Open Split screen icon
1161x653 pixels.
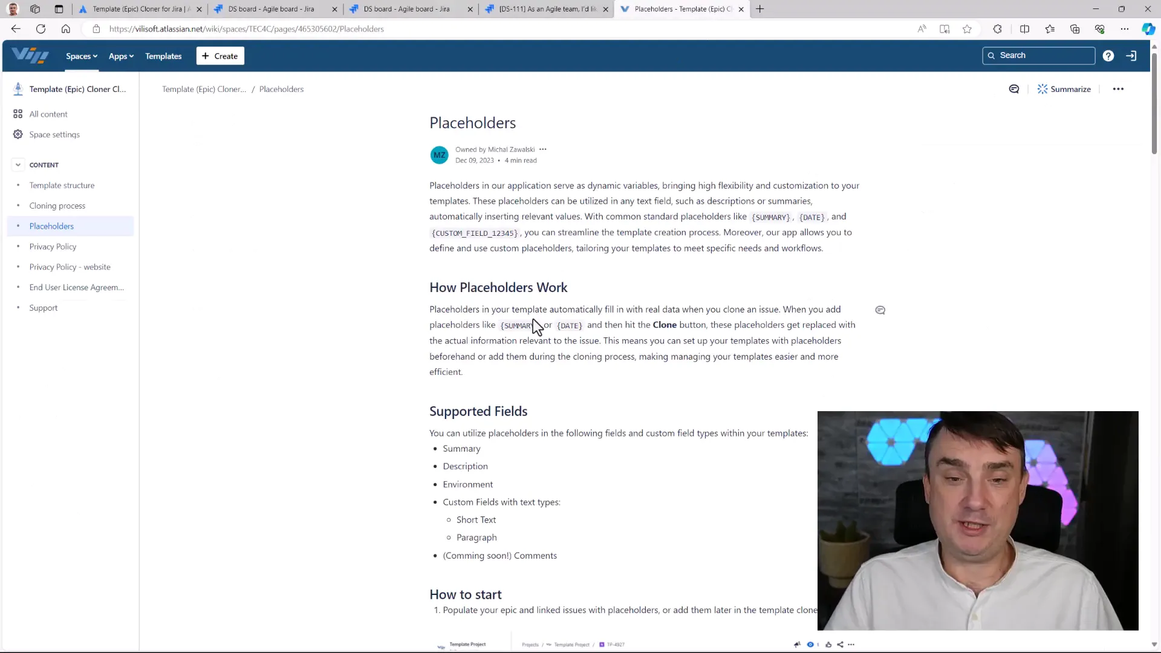(1024, 28)
